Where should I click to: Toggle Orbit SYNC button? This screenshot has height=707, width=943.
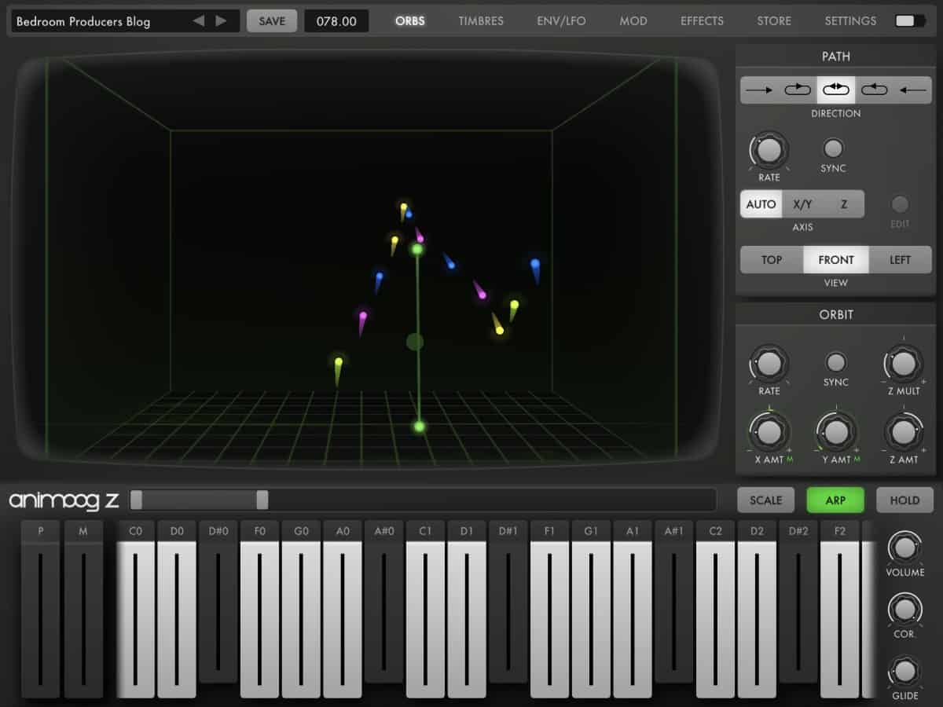836,362
